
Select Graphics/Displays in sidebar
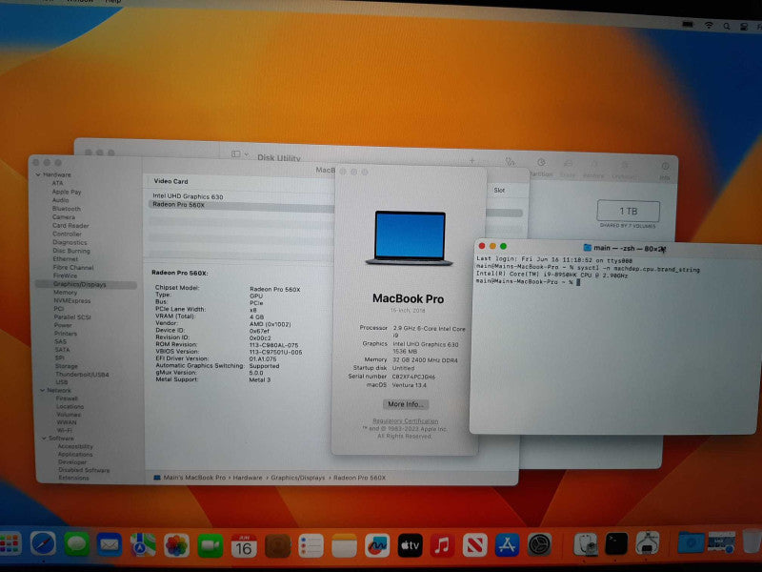pyautogui.click(x=86, y=284)
